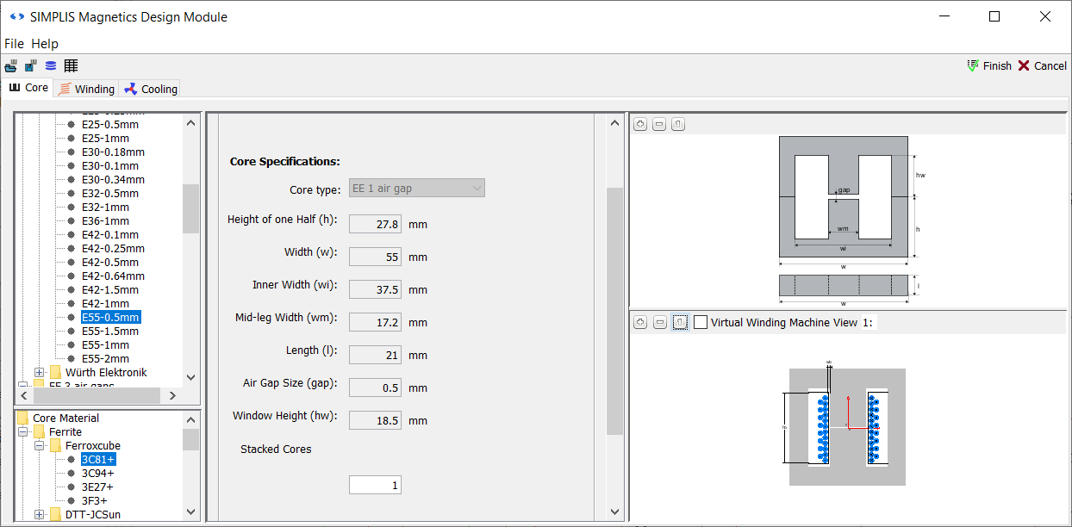Switch to the Cooling tab

(x=151, y=89)
